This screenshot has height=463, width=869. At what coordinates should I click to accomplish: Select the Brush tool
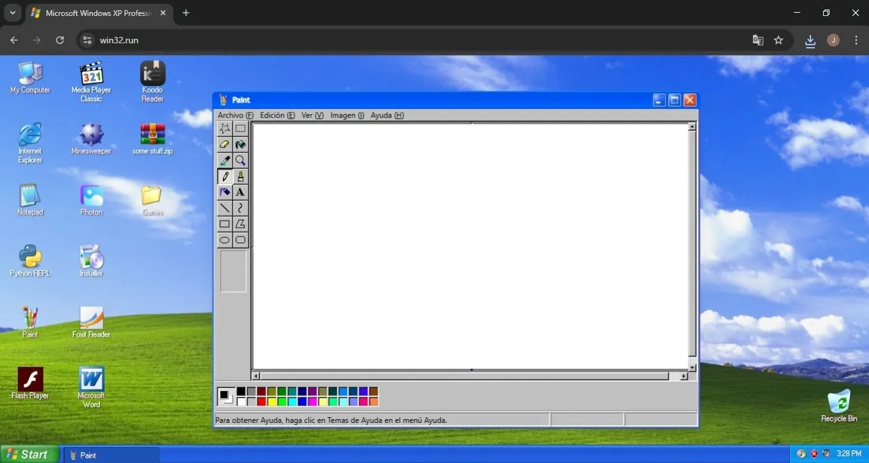pyautogui.click(x=240, y=176)
